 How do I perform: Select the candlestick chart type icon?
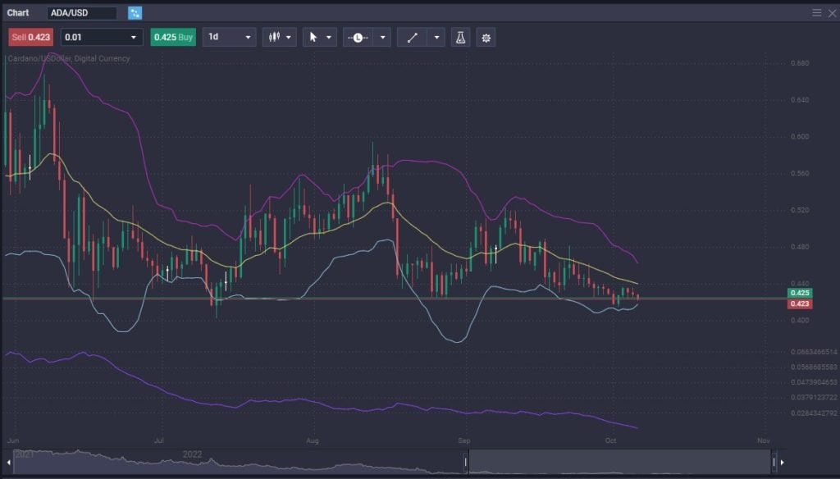pyautogui.click(x=274, y=37)
